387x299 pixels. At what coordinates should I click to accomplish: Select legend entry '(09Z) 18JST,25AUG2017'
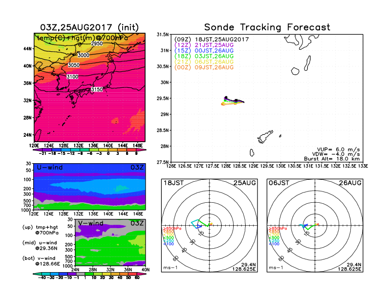(x=212, y=40)
